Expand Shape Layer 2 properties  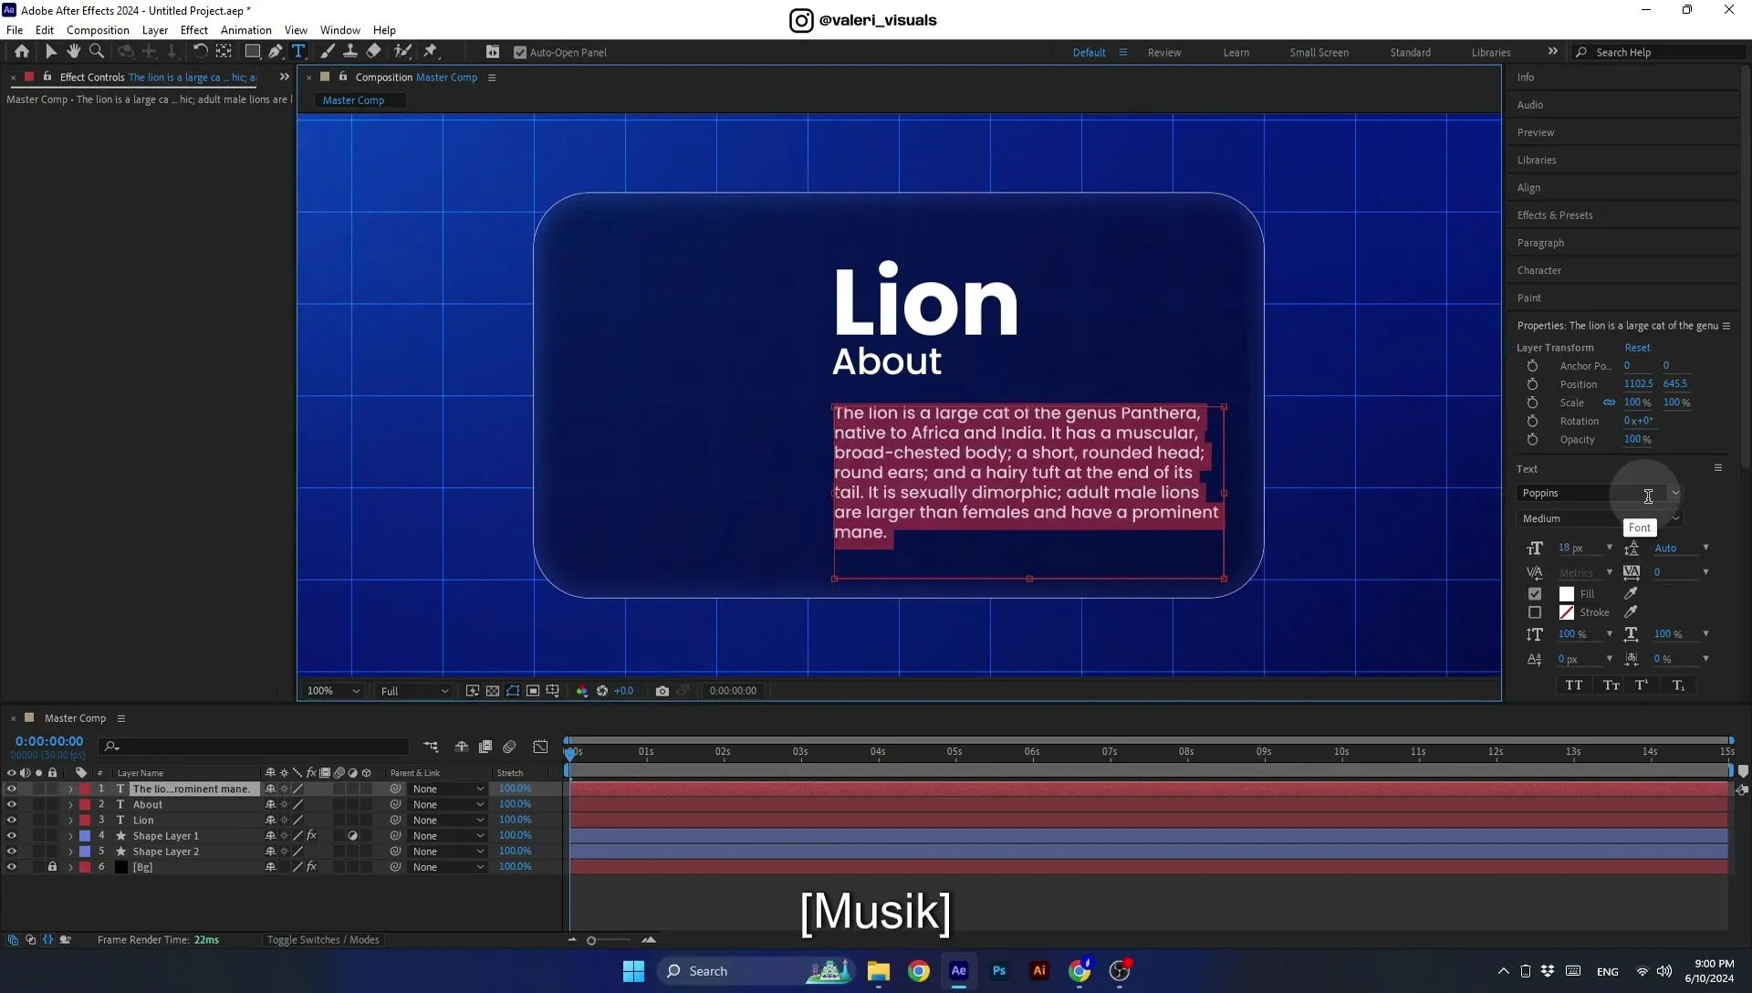(x=70, y=852)
